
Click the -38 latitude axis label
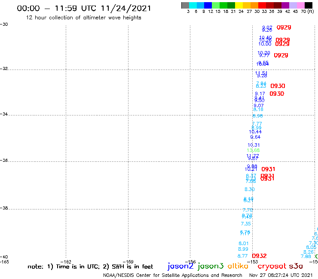(4, 208)
